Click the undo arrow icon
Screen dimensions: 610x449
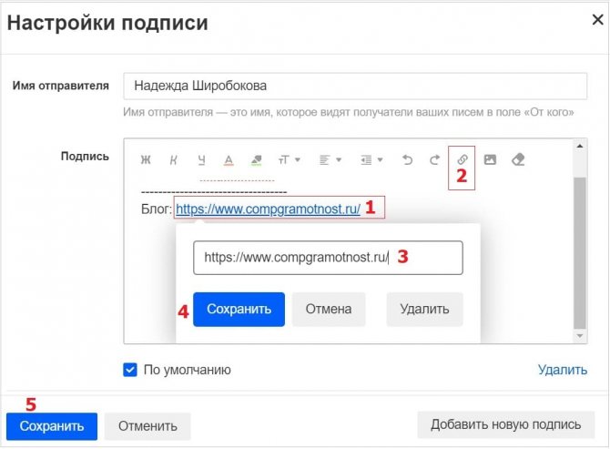[x=407, y=160]
